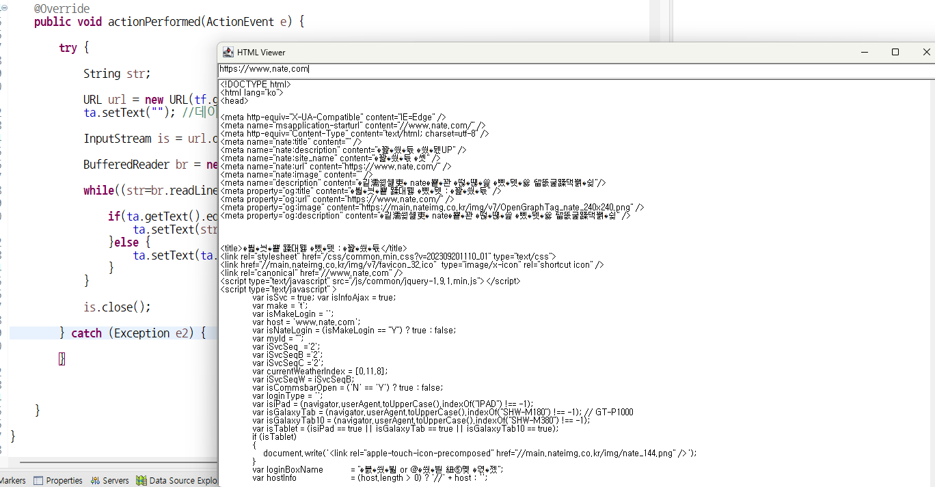Viewport: 935px width, 487px height.
Task: Click the msapplication-starturl meta tag line
Action: (353, 125)
